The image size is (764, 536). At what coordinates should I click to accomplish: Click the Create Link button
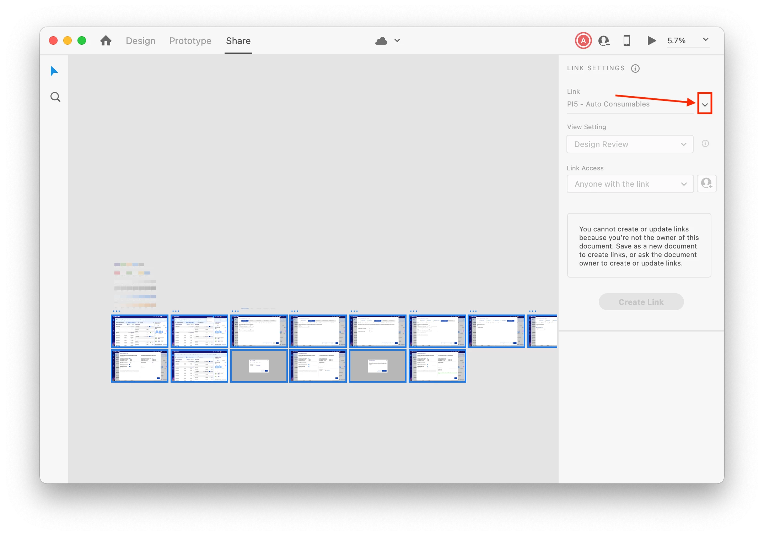pos(641,302)
